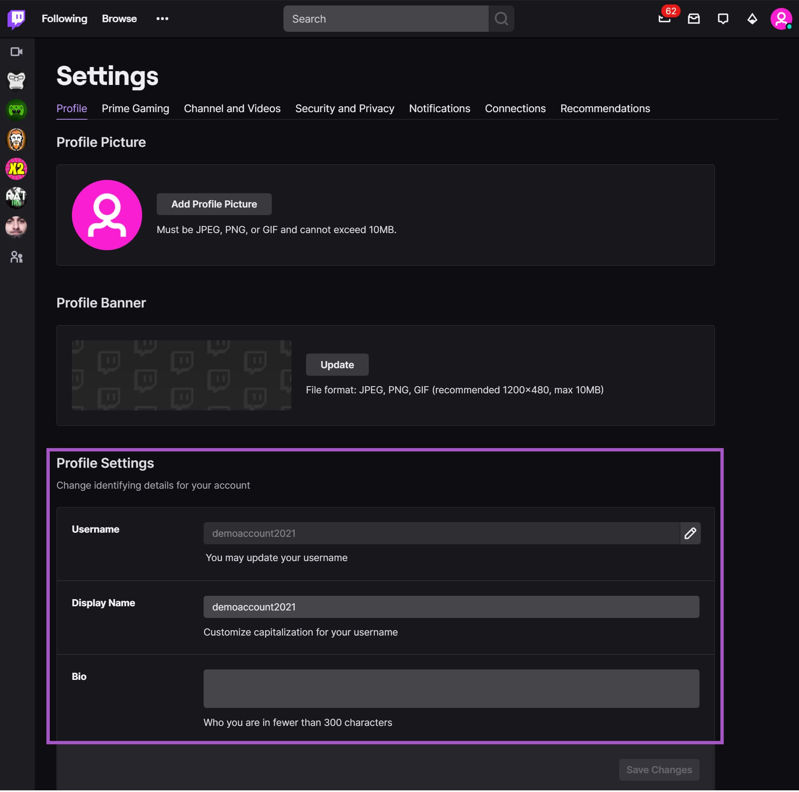Viewport: 799px width, 792px height.
Task: Click the Save Changes button
Action: 659,770
